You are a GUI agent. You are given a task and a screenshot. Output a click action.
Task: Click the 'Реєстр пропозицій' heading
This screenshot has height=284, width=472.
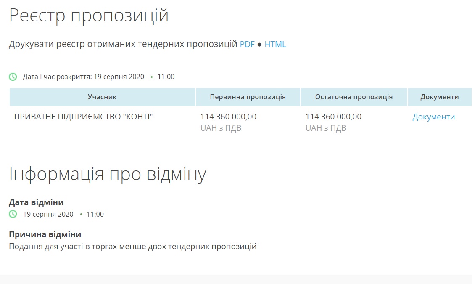point(89,16)
